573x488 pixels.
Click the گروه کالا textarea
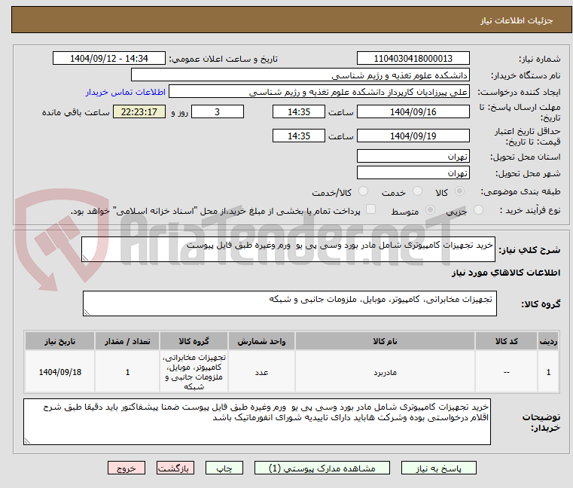(289, 303)
